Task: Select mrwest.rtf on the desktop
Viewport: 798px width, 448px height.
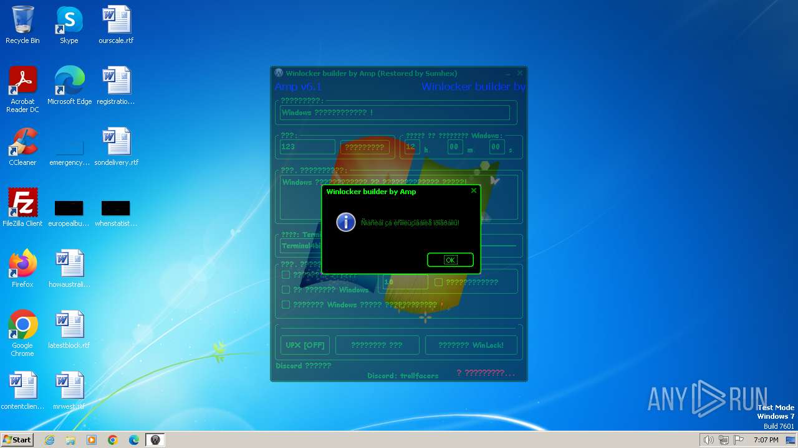Action: pos(69,391)
